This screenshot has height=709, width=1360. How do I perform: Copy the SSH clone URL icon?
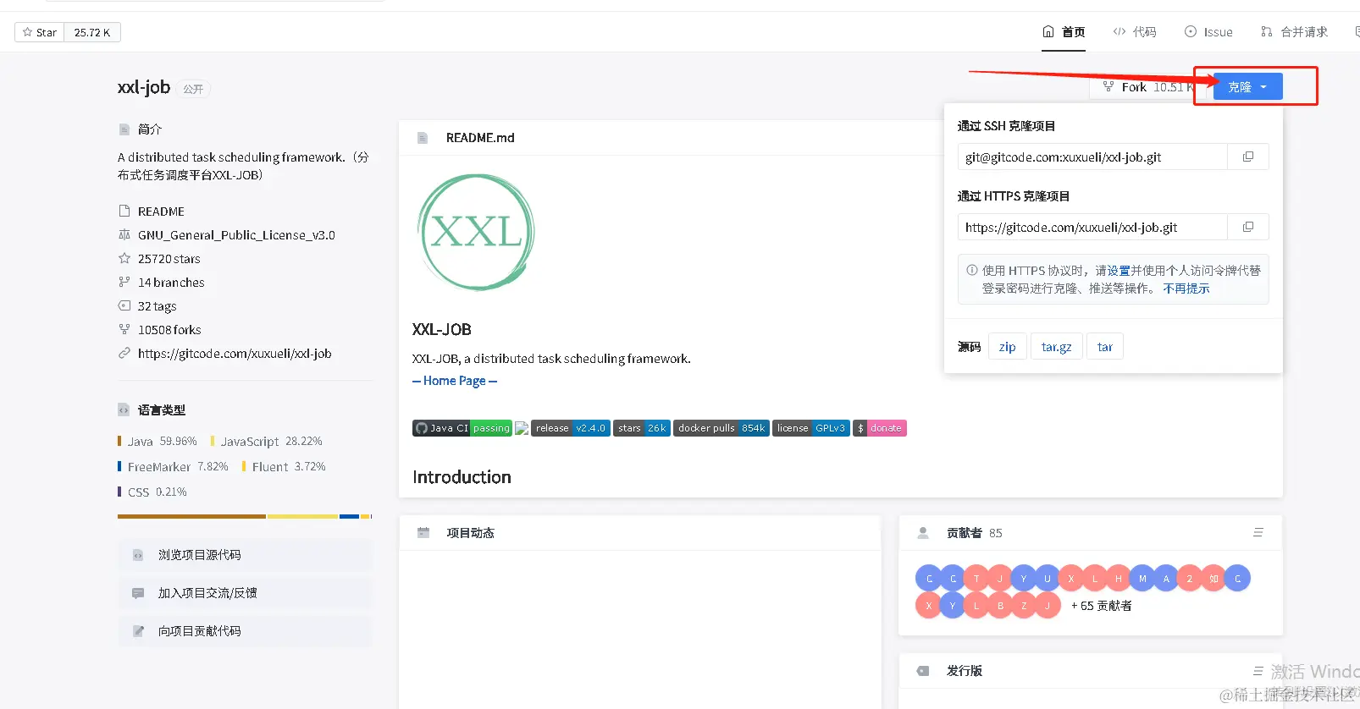point(1248,157)
